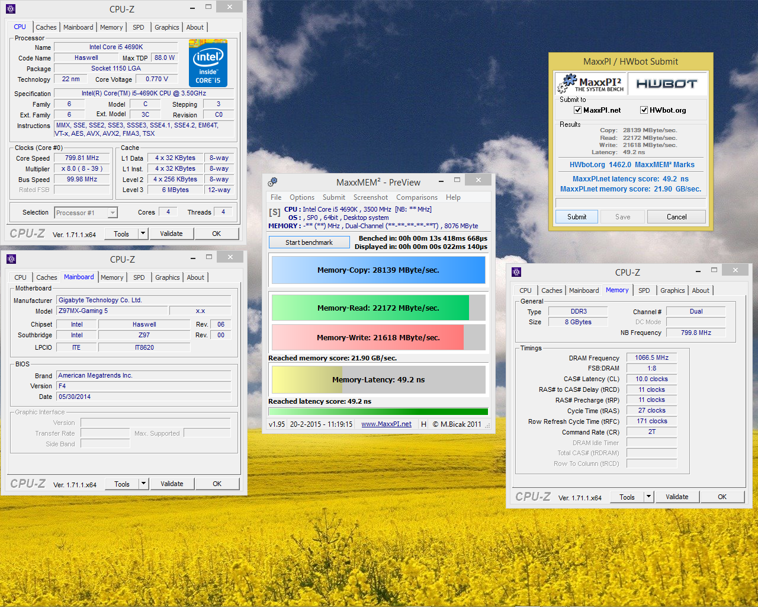Click Validate in the Mainboard CPU-Z window

[x=172, y=484]
